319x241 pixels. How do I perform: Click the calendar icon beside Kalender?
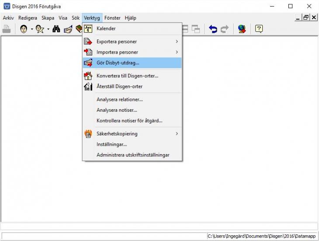click(x=88, y=28)
